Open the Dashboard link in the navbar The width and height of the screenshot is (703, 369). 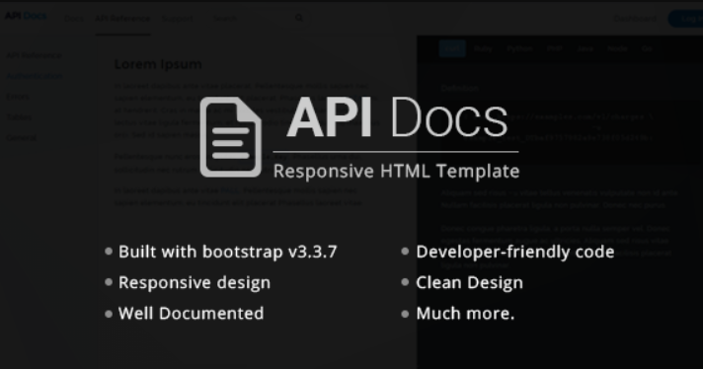point(635,19)
